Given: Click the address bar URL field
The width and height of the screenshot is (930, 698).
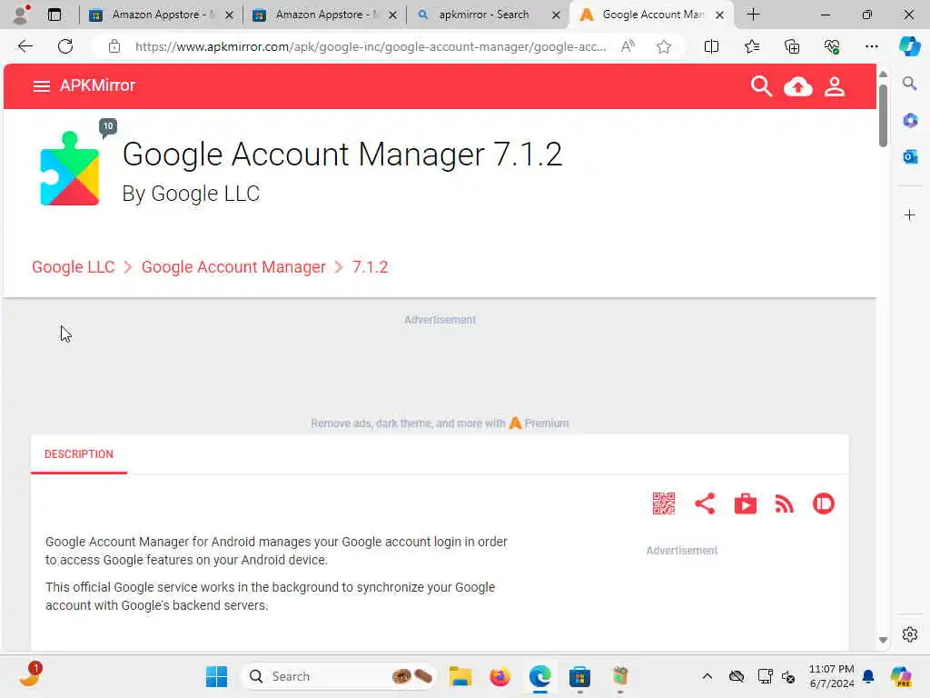Looking at the screenshot, I should click(371, 46).
